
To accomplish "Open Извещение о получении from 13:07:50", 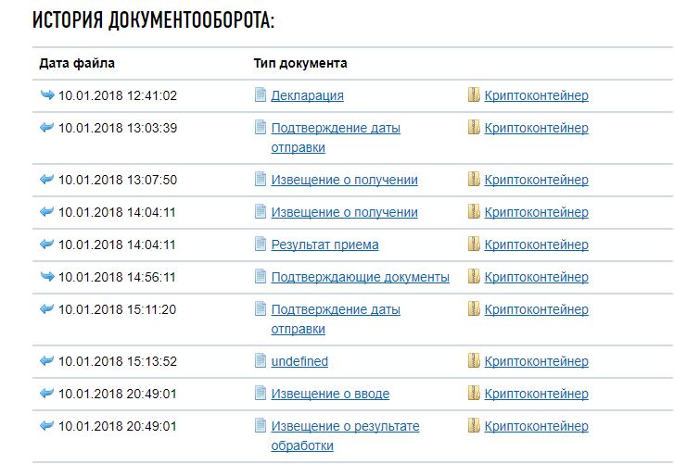I will (344, 180).
